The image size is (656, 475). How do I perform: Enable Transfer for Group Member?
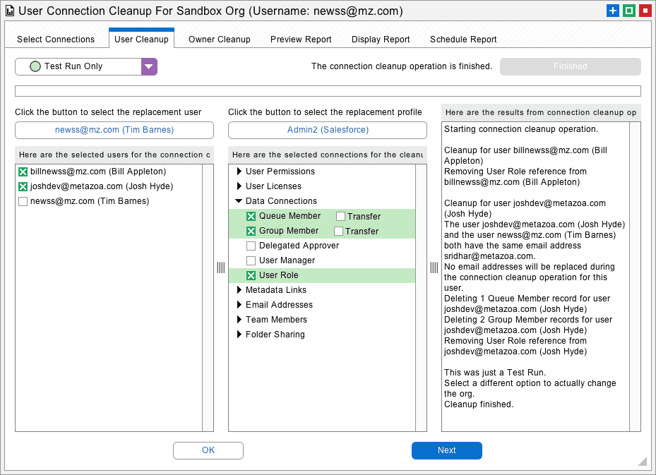point(338,231)
